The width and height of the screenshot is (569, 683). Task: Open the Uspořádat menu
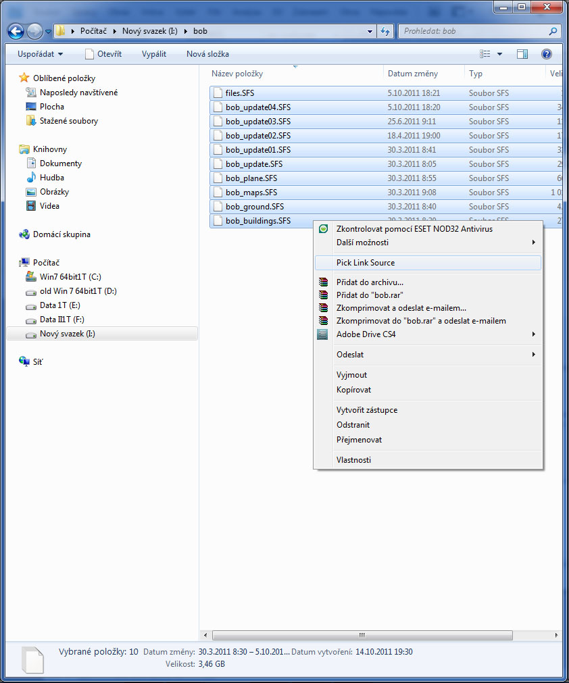coord(40,54)
